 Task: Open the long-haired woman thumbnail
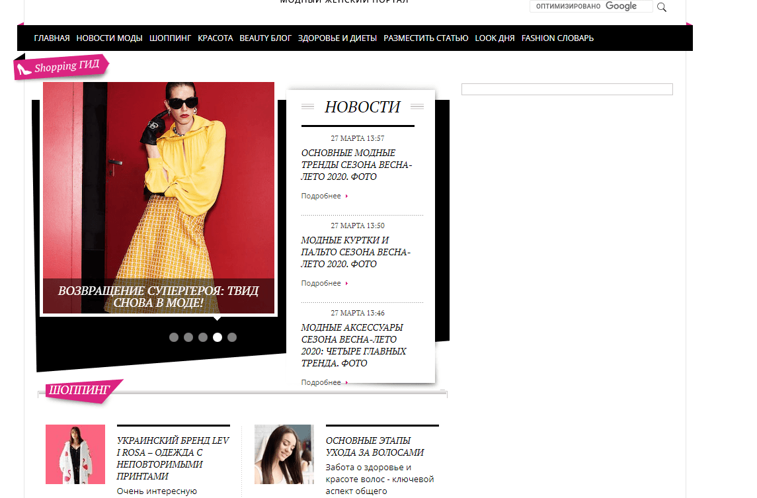tap(284, 454)
